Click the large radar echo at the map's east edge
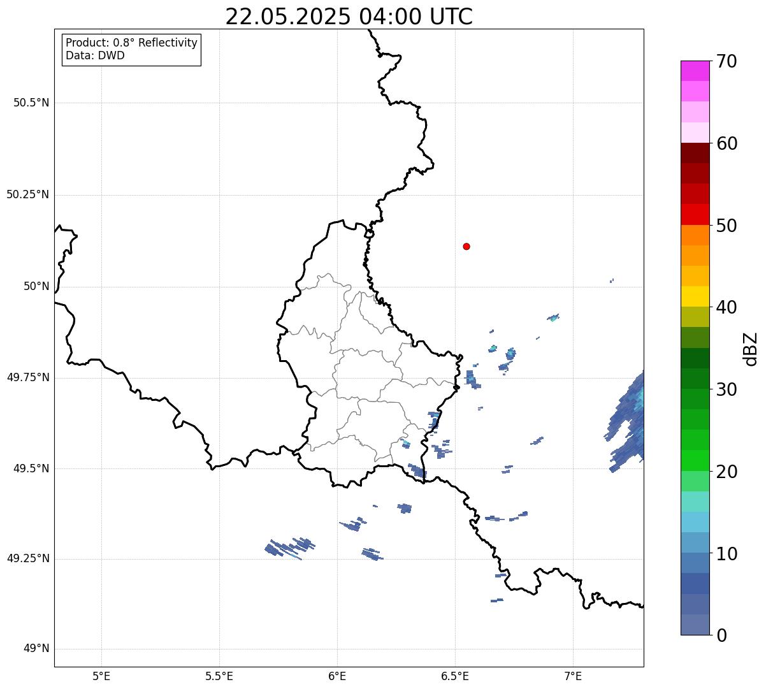 point(626,421)
